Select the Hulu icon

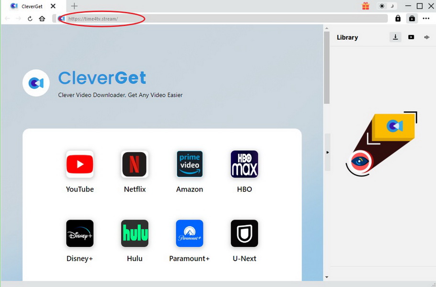tap(134, 233)
